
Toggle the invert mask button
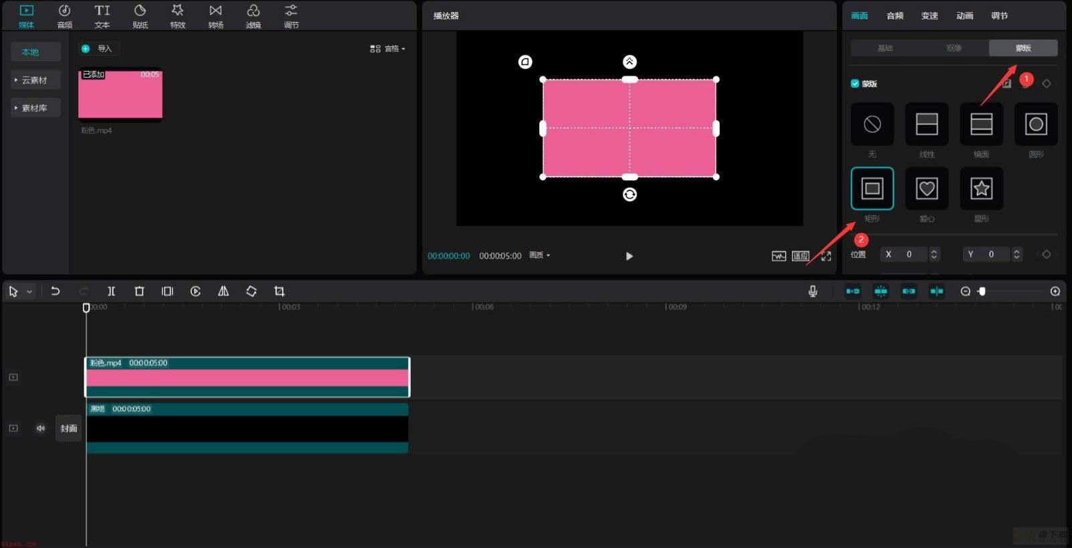[1007, 84]
